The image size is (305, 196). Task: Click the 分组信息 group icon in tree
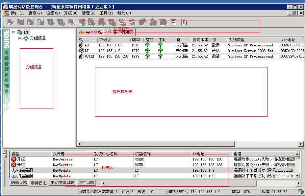pyautogui.click(x=26, y=38)
